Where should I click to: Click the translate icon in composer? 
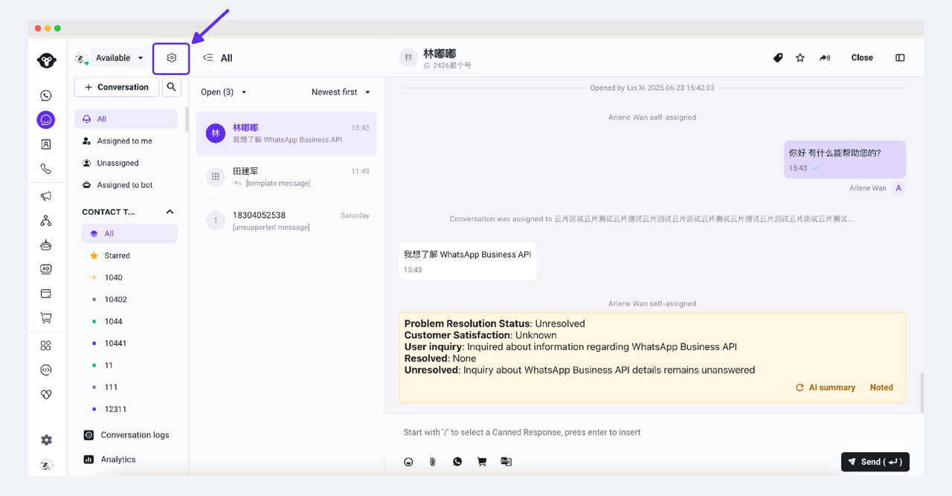506,462
